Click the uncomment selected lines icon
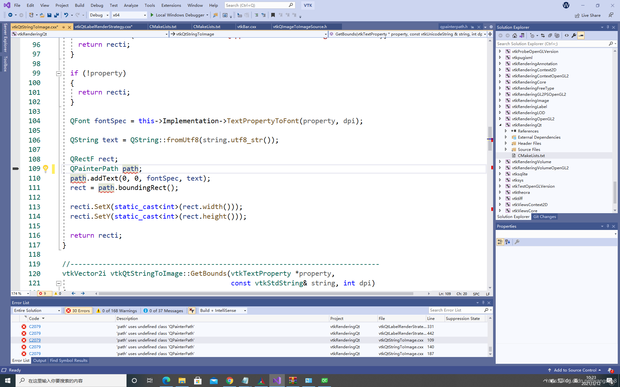620x387 pixels. (x=263, y=15)
